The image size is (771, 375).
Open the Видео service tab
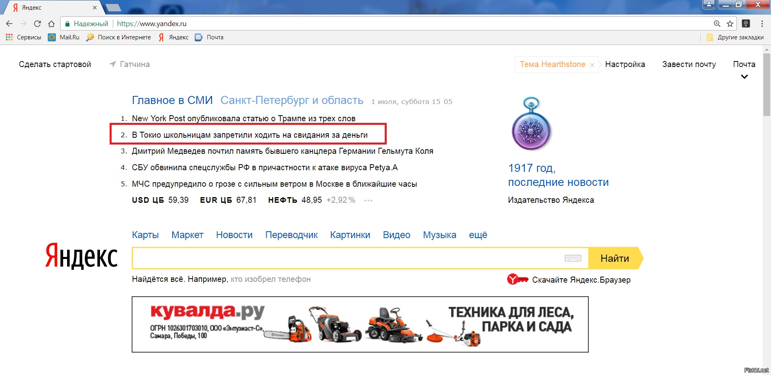[x=396, y=235]
